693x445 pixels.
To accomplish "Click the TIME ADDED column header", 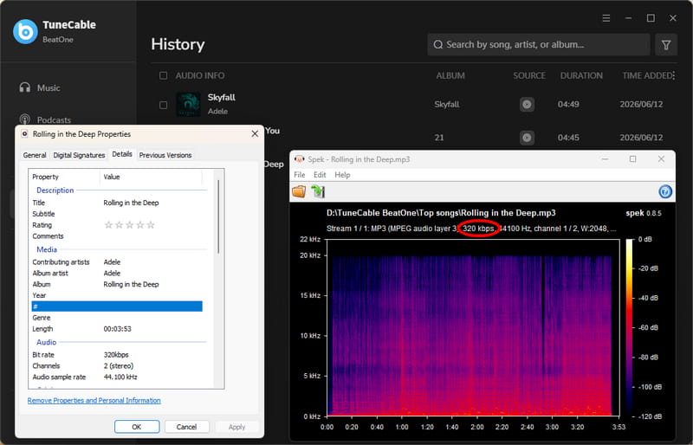I will 647,75.
